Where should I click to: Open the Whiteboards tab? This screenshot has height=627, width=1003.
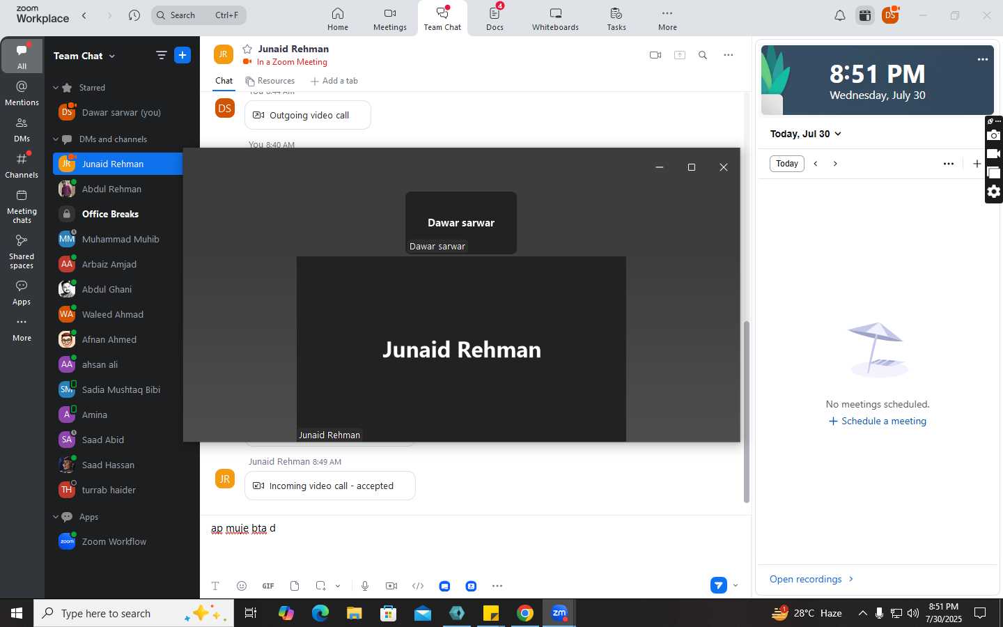click(555, 19)
